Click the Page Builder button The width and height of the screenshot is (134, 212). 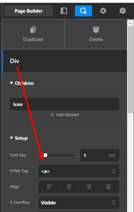coord(29,11)
